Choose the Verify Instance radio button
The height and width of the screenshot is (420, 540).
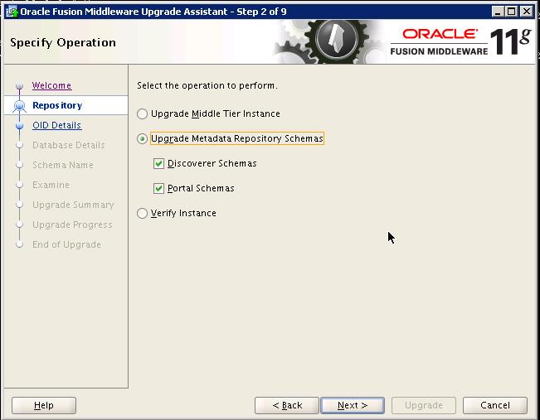tap(142, 213)
